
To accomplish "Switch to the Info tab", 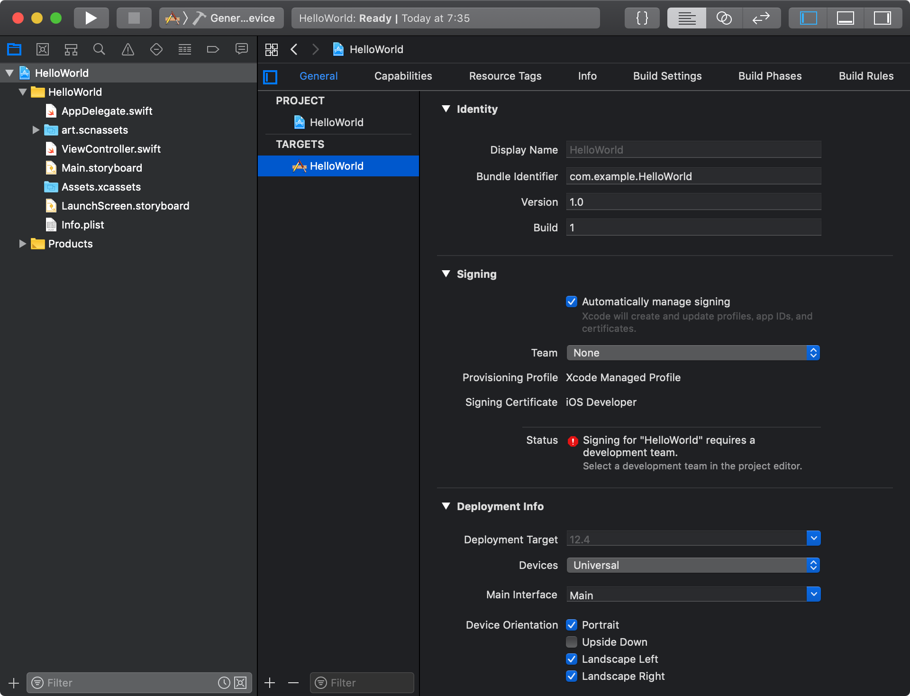I will click(587, 76).
